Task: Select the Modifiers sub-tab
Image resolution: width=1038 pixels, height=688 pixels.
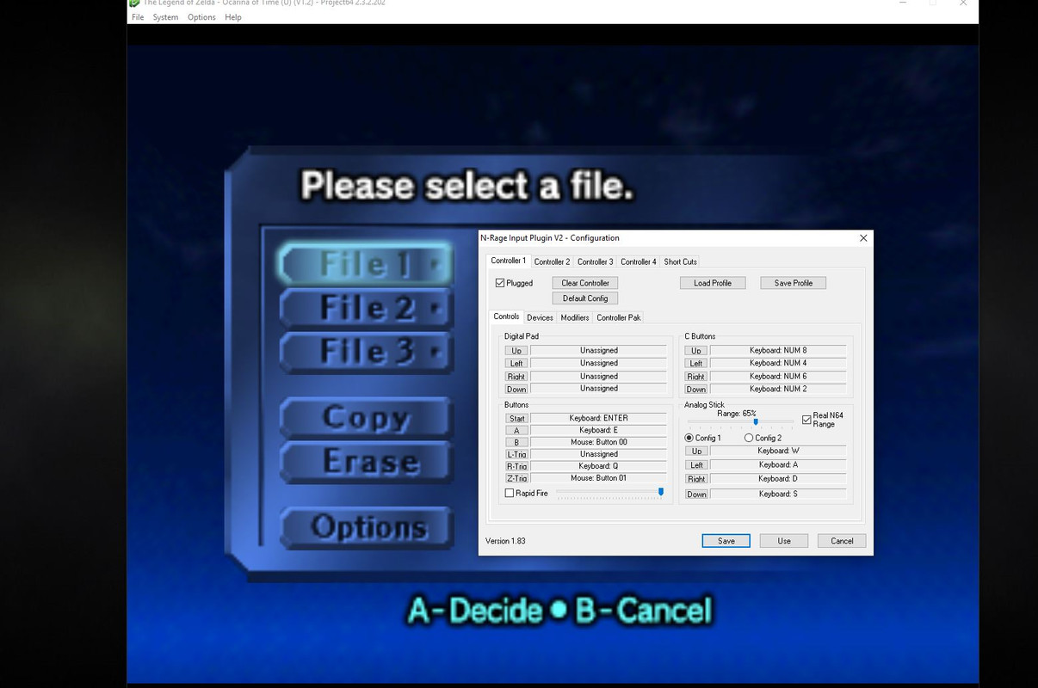Action: [x=575, y=317]
